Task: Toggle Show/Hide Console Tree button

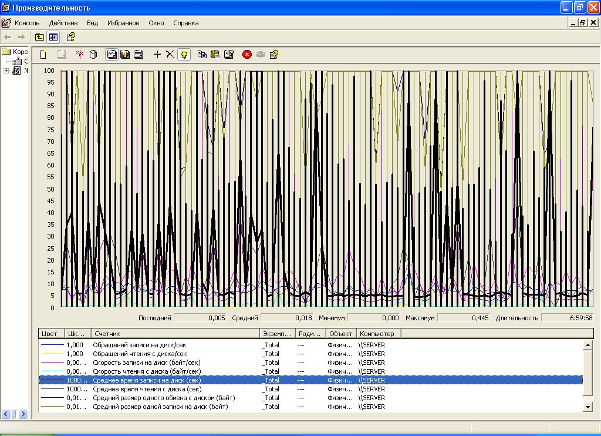Action: tap(53, 37)
